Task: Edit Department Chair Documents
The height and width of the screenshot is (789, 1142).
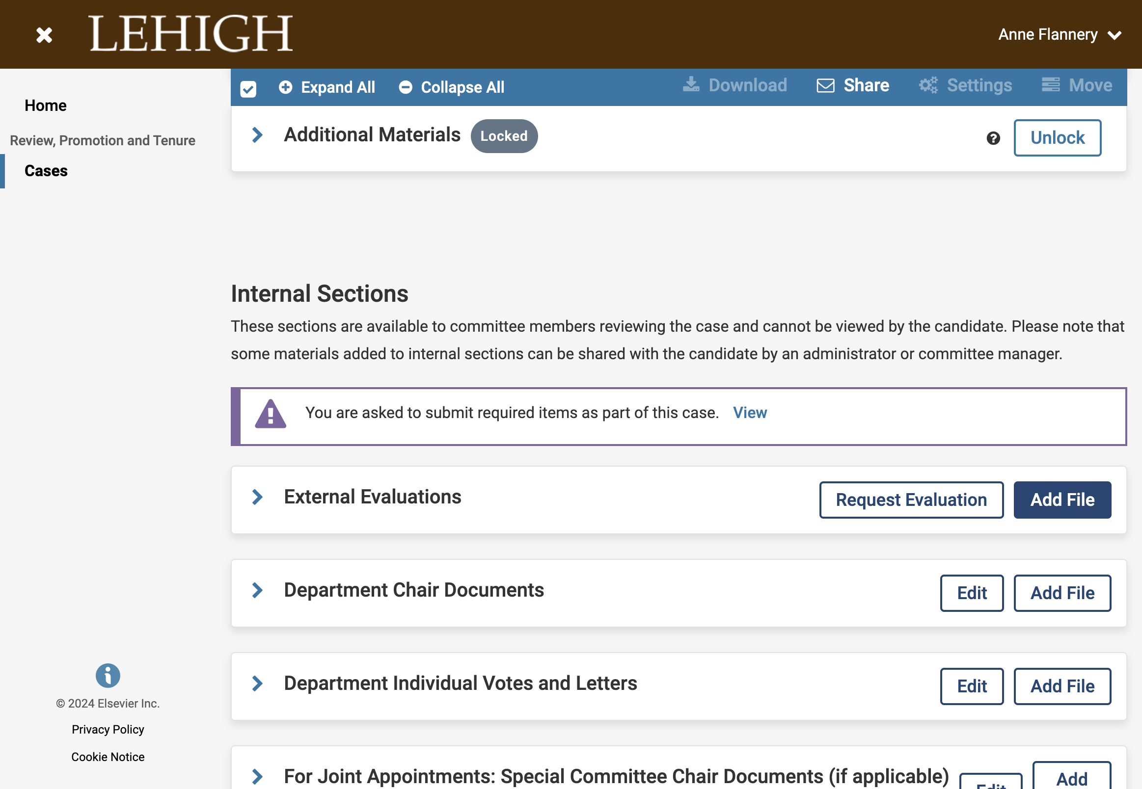Action: (972, 593)
